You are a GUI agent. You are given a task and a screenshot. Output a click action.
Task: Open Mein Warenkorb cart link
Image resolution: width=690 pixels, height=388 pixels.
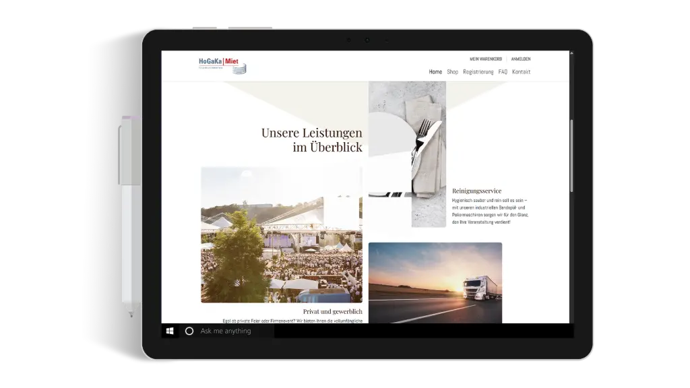(485, 59)
